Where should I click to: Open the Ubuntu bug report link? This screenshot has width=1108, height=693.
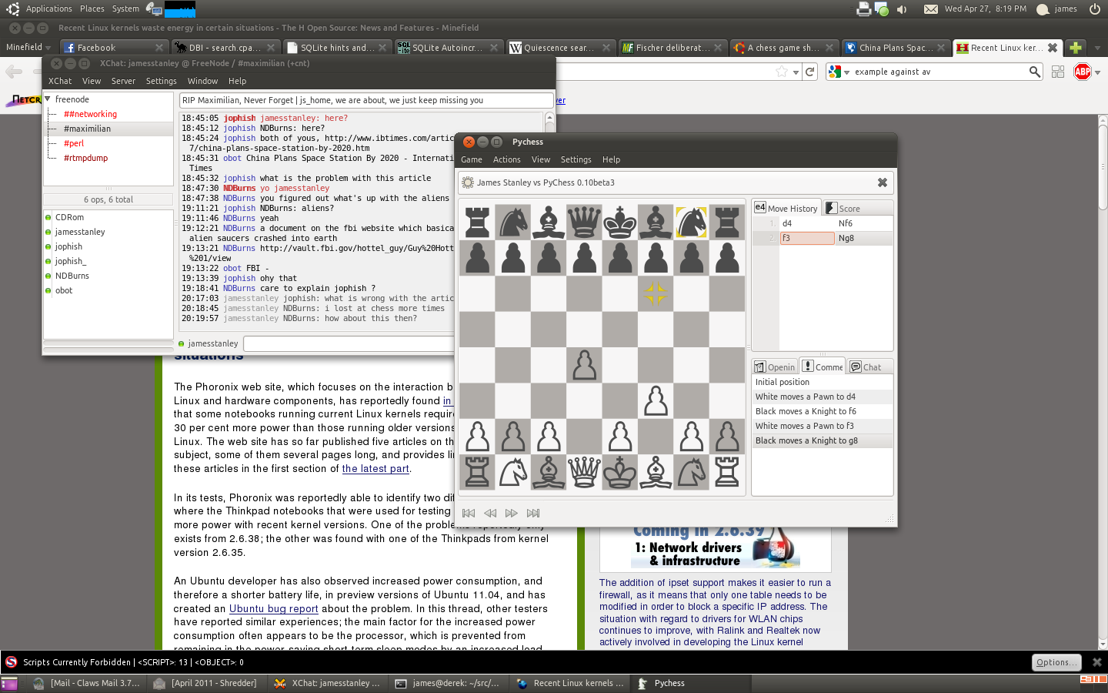click(273, 609)
